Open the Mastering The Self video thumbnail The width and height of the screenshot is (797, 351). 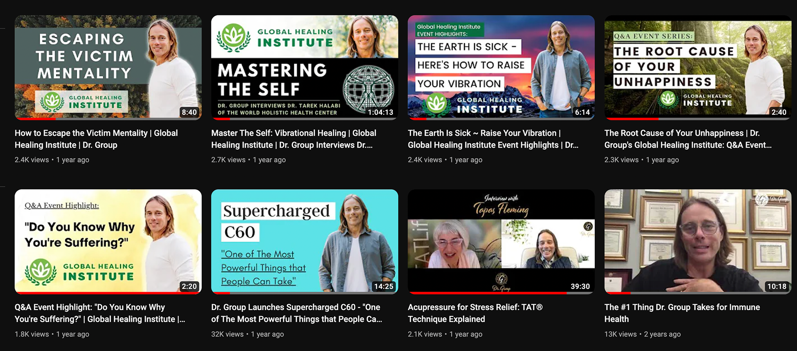[304, 68]
